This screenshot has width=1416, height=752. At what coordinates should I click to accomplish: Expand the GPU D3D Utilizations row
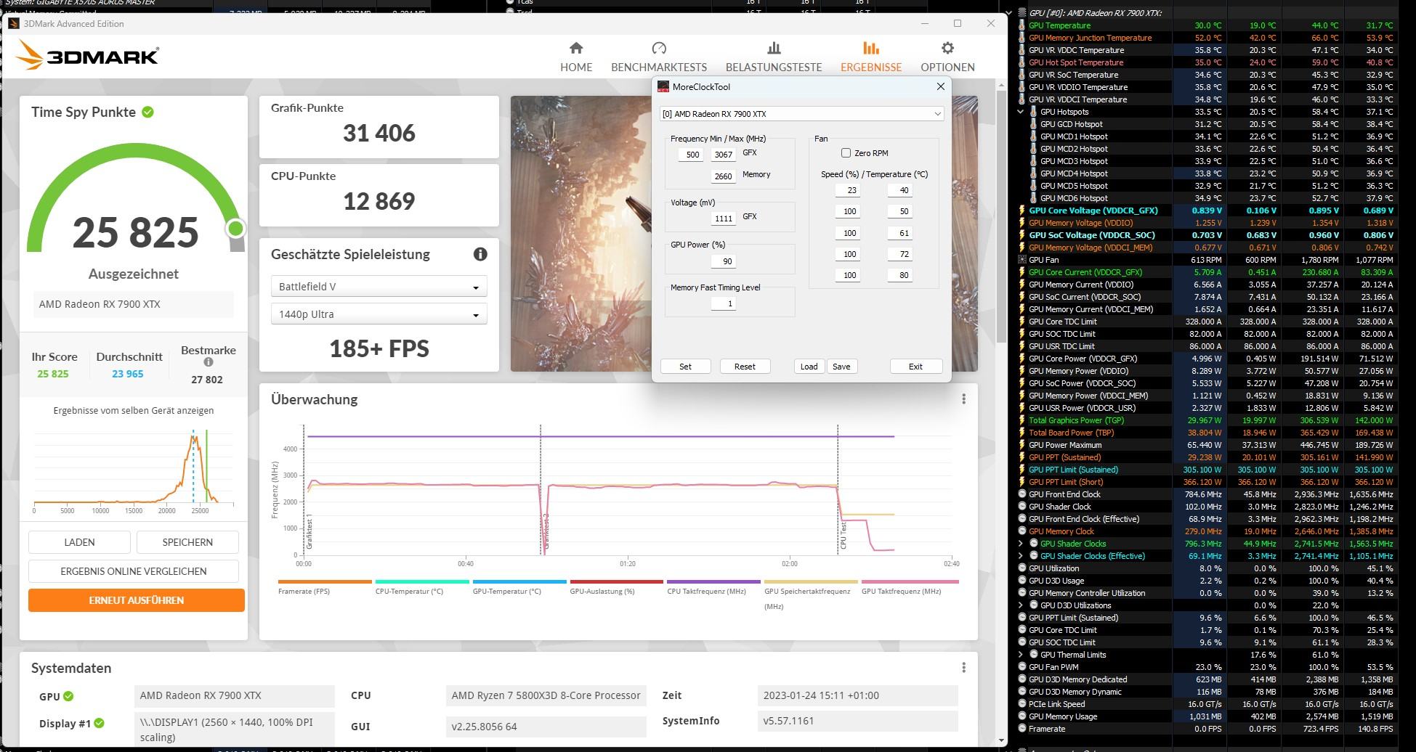tap(1020, 605)
